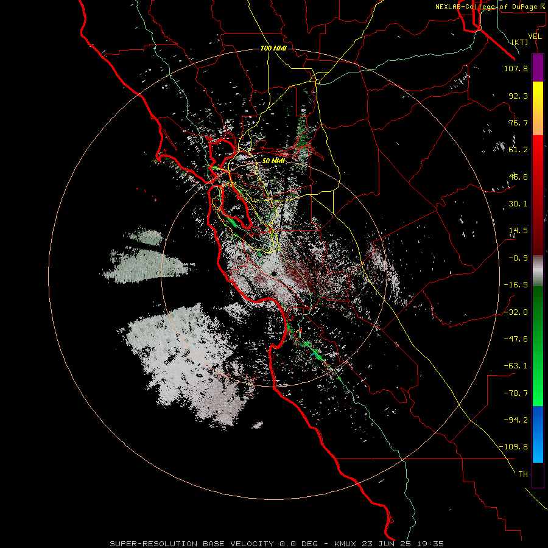The height and width of the screenshot is (548, 548).
Task: Select the -0.9 scale value
Action: pyautogui.click(x=518, y=258)
